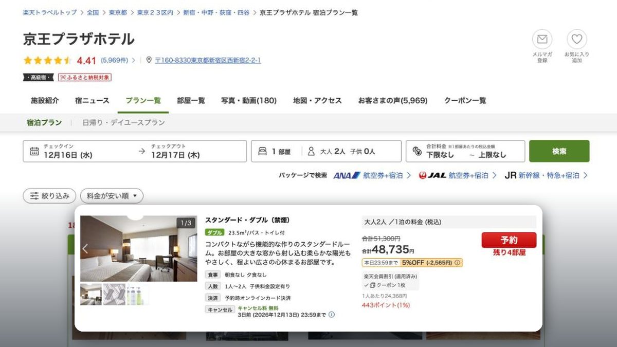Switch to 部屋一覧 tab

(x=191, y=101)
